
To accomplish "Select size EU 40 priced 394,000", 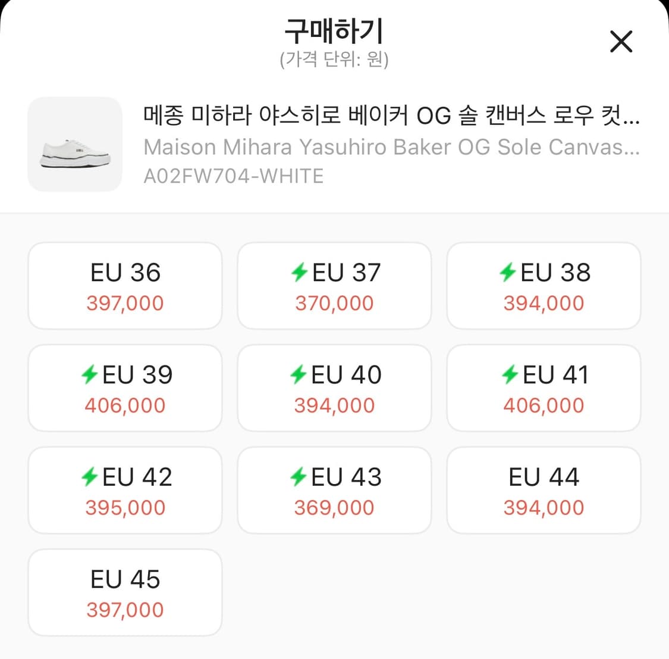I will pyautogui.click(x=334, y=388).
